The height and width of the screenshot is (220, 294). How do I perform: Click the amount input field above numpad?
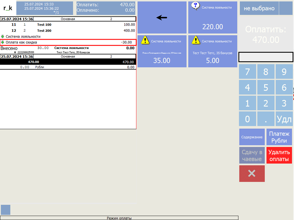pyautogui.click(x=266, y=57)
